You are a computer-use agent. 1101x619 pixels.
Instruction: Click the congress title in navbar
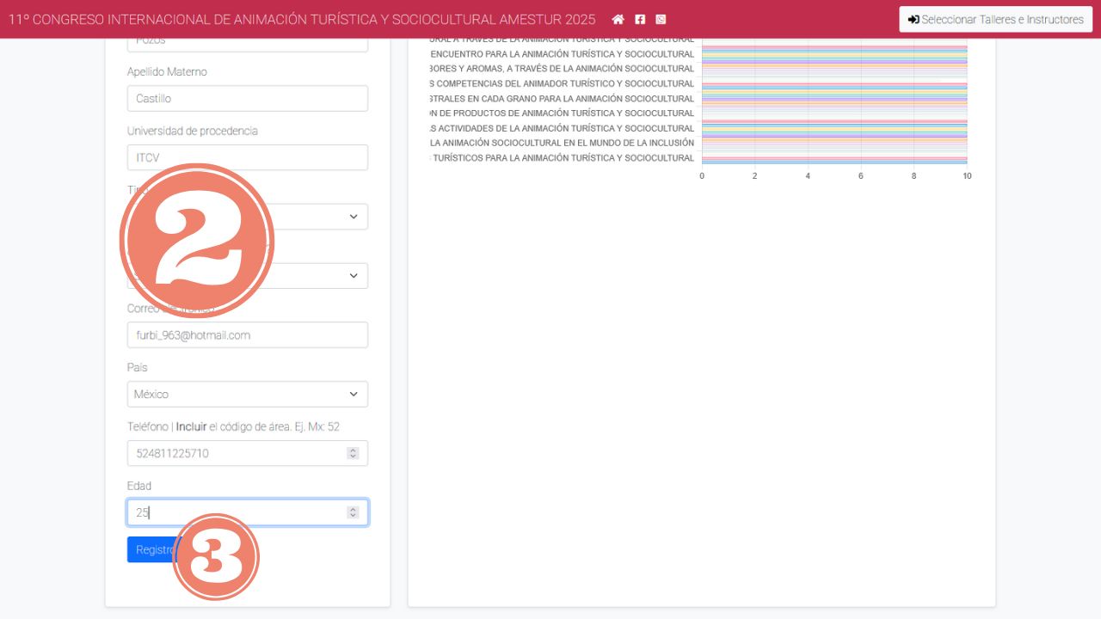tap(302, 19)
